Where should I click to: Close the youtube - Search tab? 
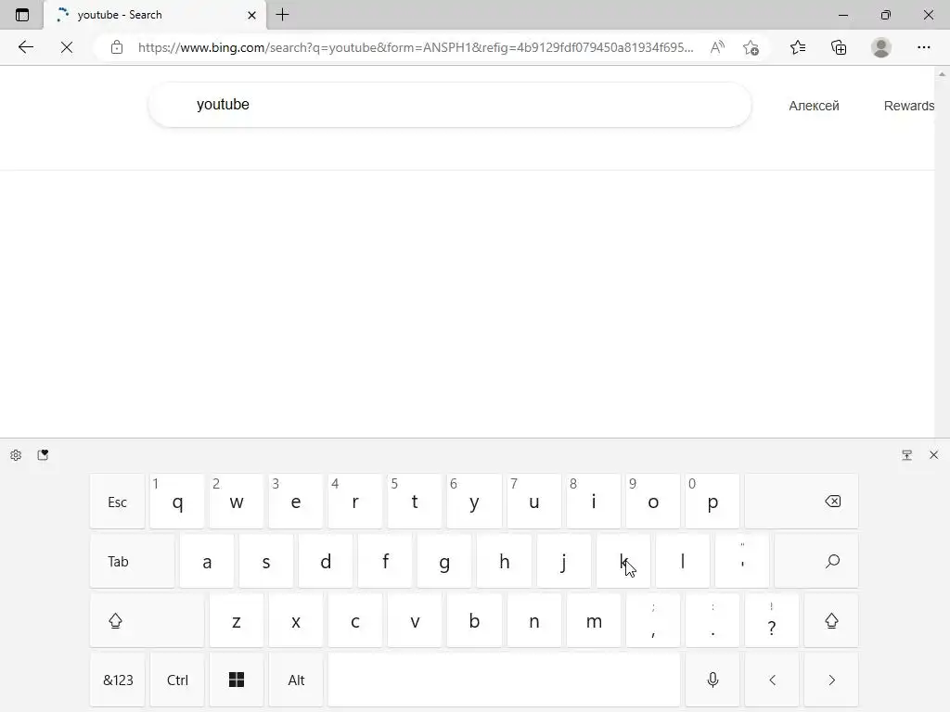pos(251,15)
